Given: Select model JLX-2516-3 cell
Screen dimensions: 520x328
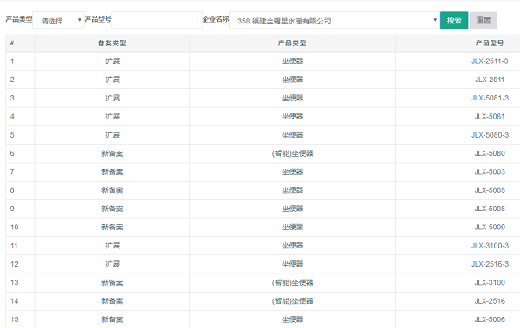Looking at the screenshot, I should pos(491,264).
